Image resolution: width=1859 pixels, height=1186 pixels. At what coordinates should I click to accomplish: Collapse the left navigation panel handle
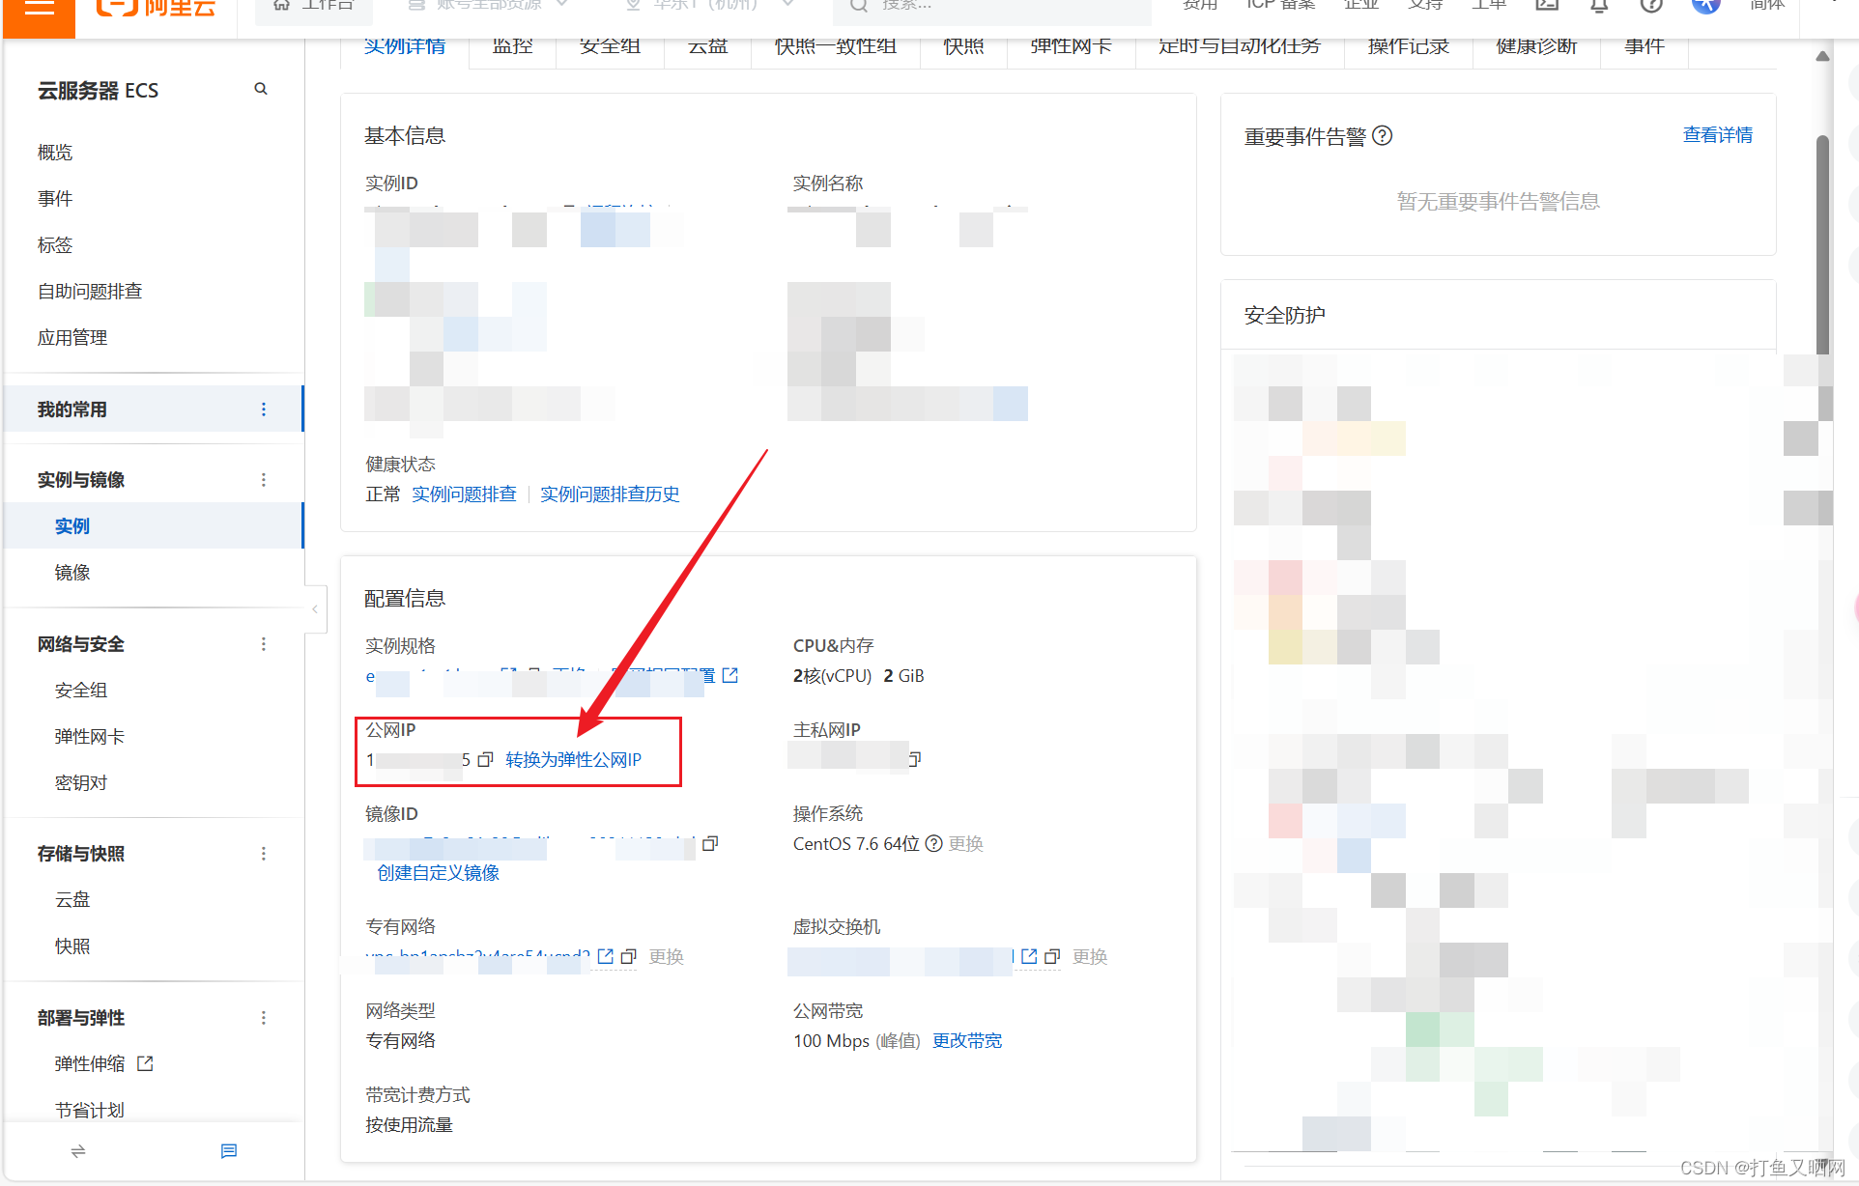pyautogui.click(x=315, y=609)
